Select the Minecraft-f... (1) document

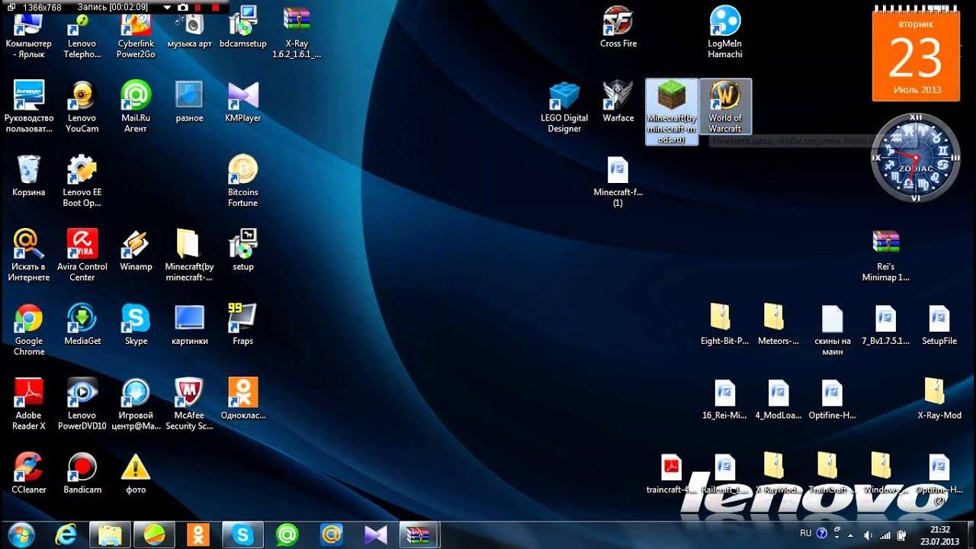pos(618,181)
